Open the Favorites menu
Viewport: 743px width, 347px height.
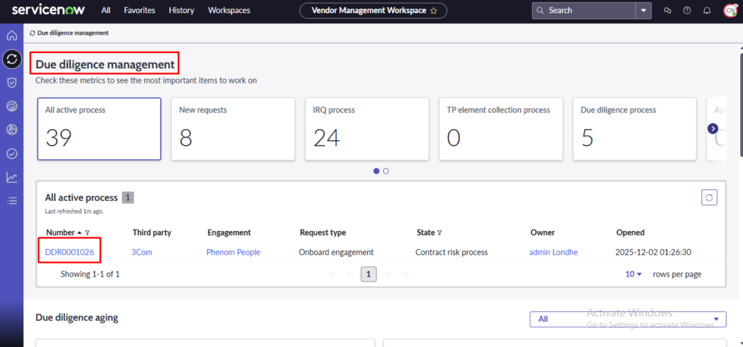pos(139,11)
